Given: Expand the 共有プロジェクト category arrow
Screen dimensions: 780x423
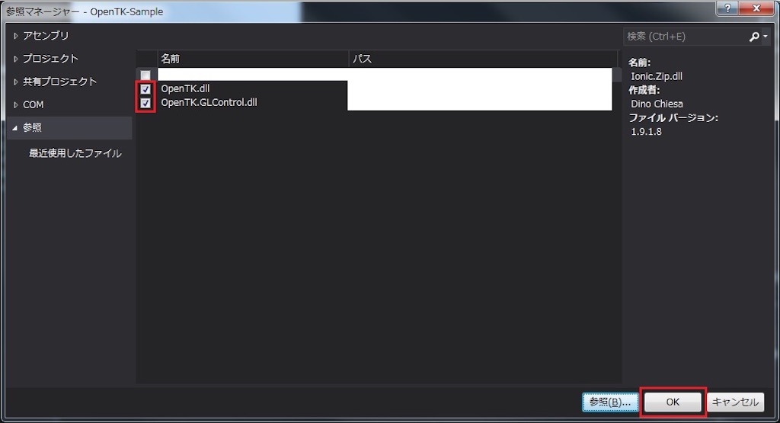Looking at the screenshot, I should (15, 82).
